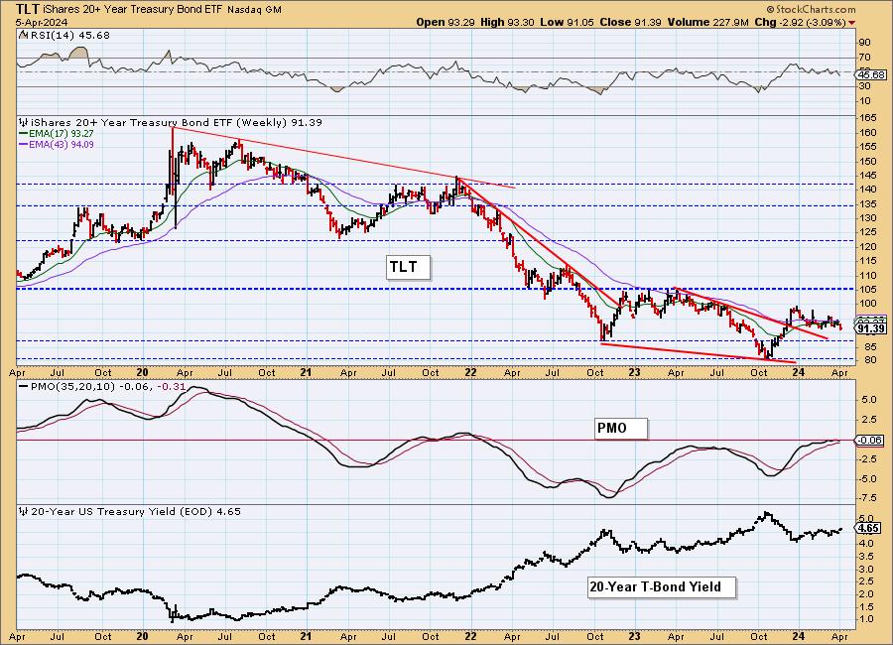
Task: Click the Close 91.39 header value
Action: tap(630, 22)
